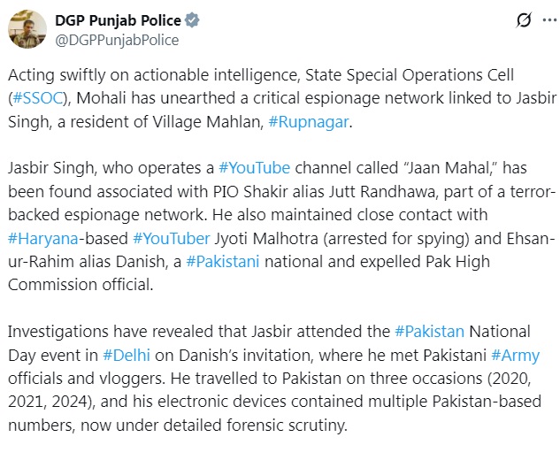Open the Grok explain-post icon
Screen dimensions: 560x460
click(523, 21)
